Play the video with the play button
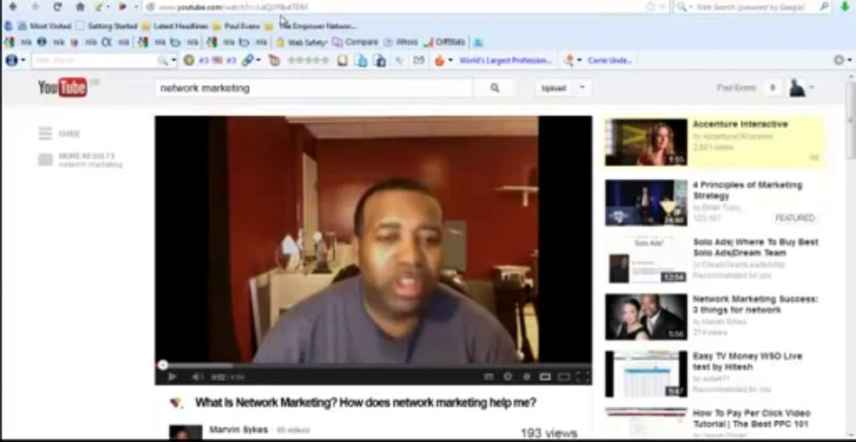The image size is (856, 442). point(172,376)
